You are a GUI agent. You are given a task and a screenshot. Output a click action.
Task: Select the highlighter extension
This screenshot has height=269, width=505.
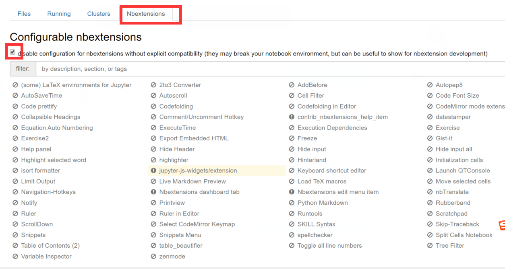pos(174,160)
